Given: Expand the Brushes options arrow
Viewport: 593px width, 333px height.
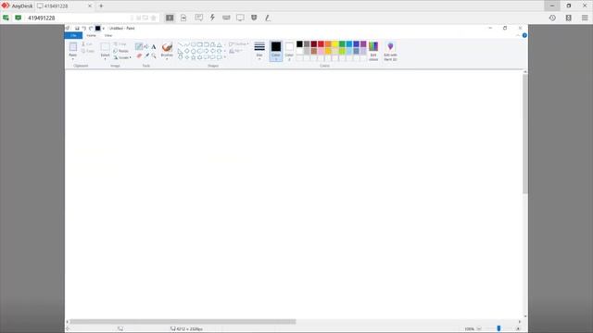Looking at the screenshot, I should coord(167,58).
